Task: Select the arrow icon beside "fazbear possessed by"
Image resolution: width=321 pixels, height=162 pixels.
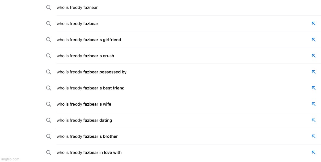Action: [314, 72]
